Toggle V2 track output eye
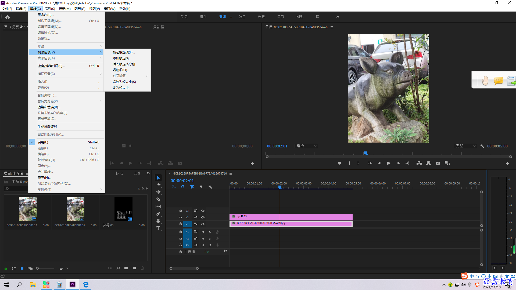The height and width of the screenshot is (290, 516). [203, 218]
